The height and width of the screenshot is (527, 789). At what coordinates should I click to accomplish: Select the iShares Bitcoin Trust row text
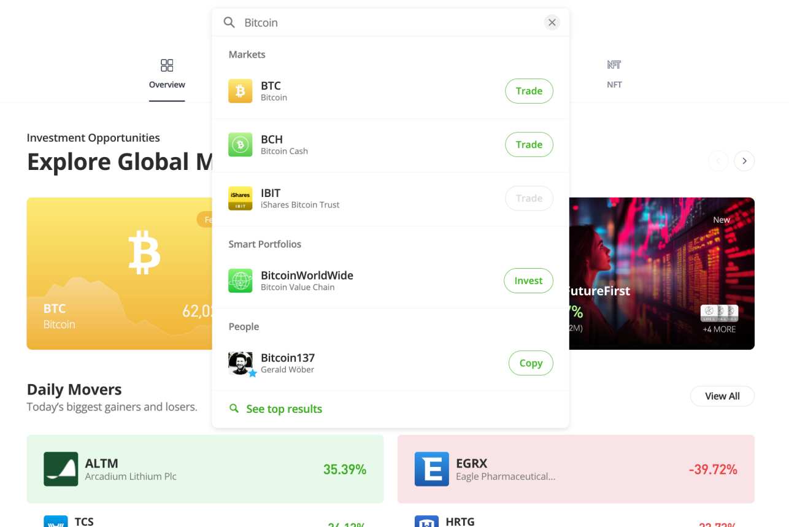pos(300,205)
